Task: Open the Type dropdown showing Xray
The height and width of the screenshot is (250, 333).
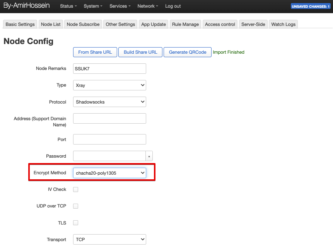Action: tap(109, 85)
